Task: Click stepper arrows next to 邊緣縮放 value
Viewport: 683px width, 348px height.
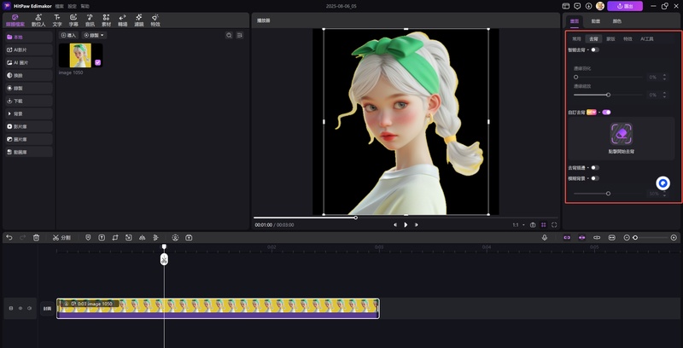Action: [x=664, y=95]
